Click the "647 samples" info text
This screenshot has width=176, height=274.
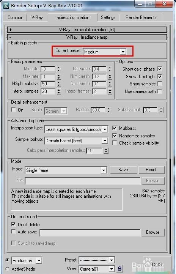[x=154, y=191]
